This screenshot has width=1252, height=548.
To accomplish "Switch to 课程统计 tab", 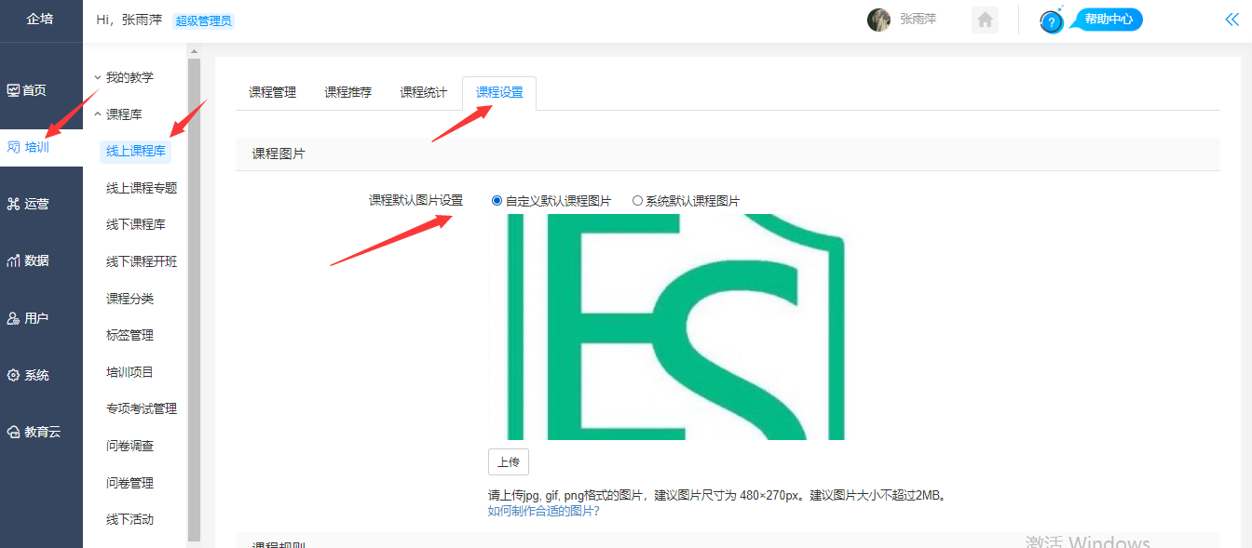I will click(x=423, y=92).
